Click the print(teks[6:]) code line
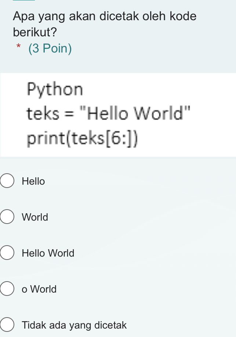The width and height of the screenshot is (236, 337). coord(82,139)
